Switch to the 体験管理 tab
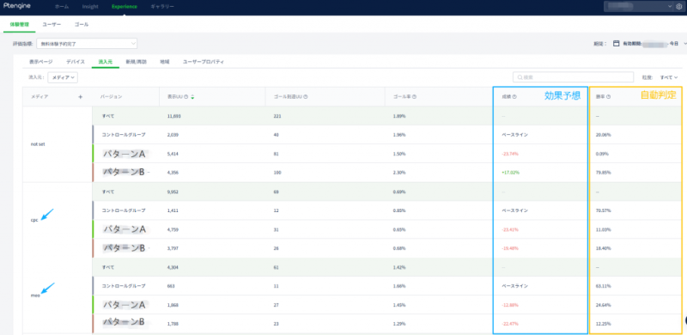 point(19,25)
